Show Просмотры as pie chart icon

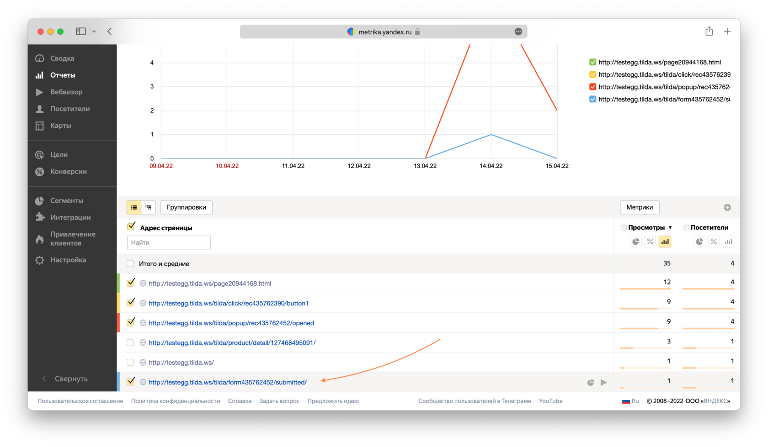click(x=636, y=242)
